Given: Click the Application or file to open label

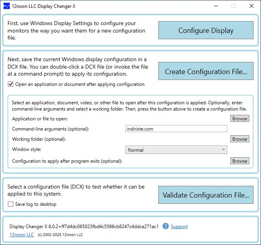Looking at the screenshot, I should pyautogui.click(x=40, y=119).
